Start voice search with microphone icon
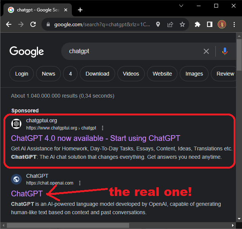 225,51
